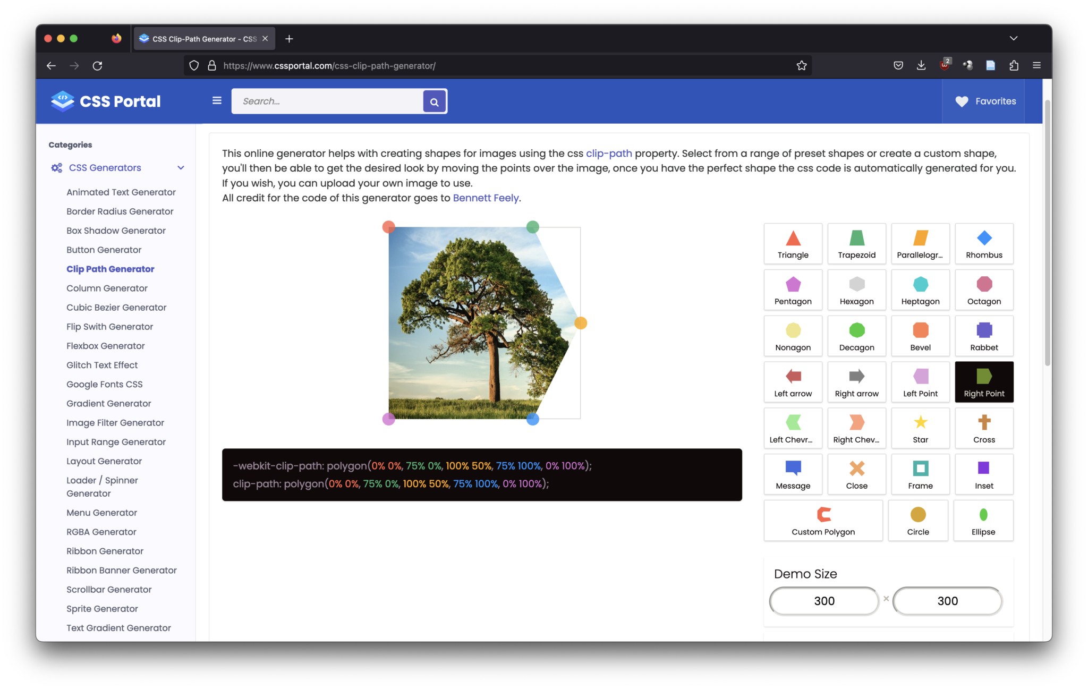The width and height of the screenshot is (1088, 689).
Task: Click the red top-left polygon handle
Action: coord(388,227)
